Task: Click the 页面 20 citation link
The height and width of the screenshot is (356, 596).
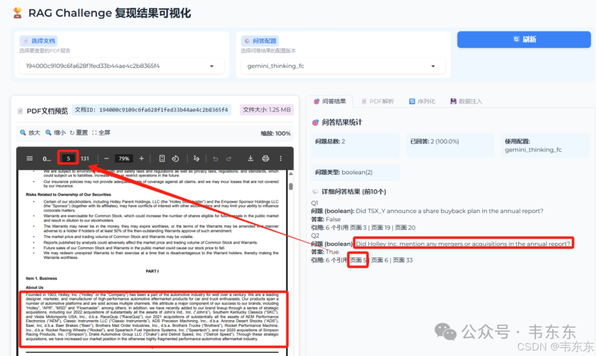Action: (x=405, y=228)
